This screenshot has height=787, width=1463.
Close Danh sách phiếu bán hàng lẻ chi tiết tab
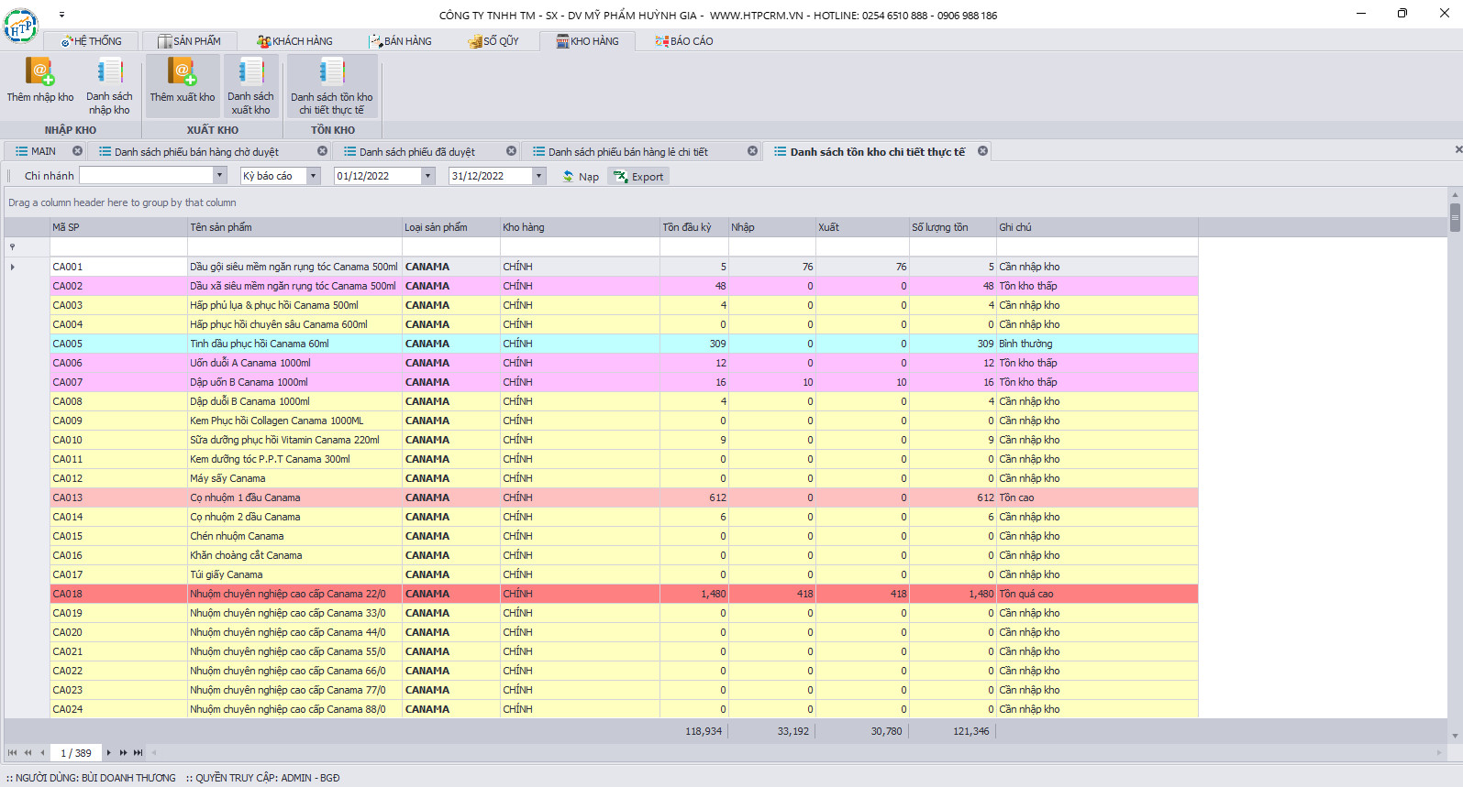pos(752,151)
